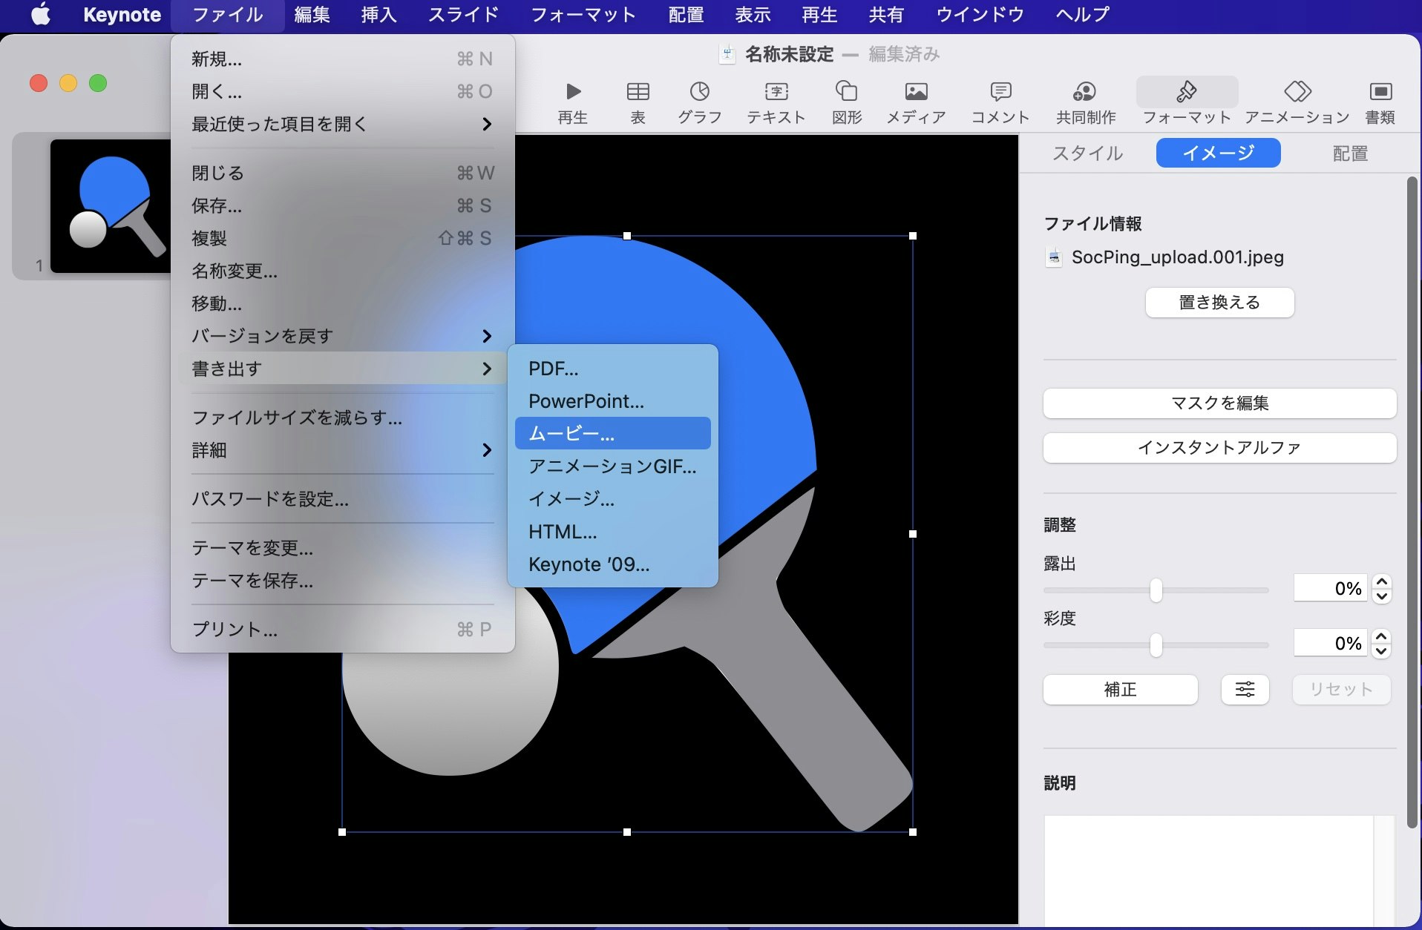Click the 彩度 saturation slider handle

(1156, 645)
